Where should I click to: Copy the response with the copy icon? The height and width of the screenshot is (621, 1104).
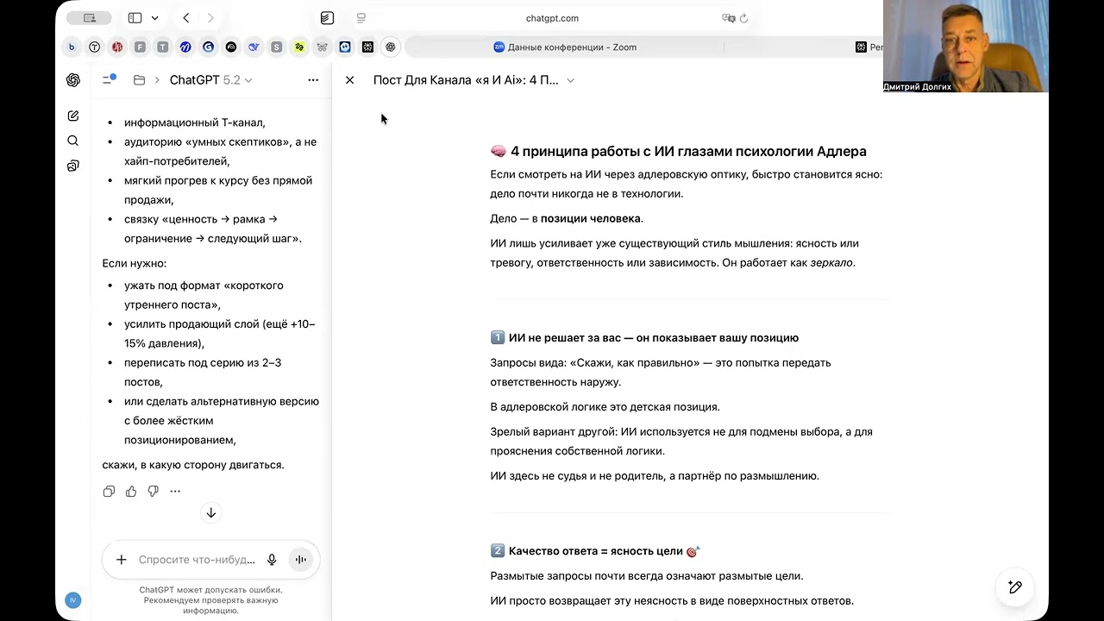[109, 492]
